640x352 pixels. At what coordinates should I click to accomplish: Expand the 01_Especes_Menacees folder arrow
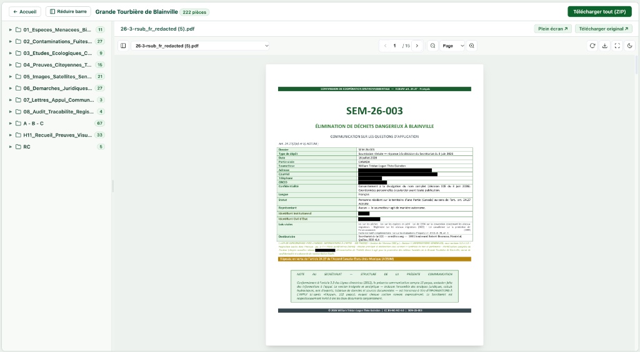(11, 30)
